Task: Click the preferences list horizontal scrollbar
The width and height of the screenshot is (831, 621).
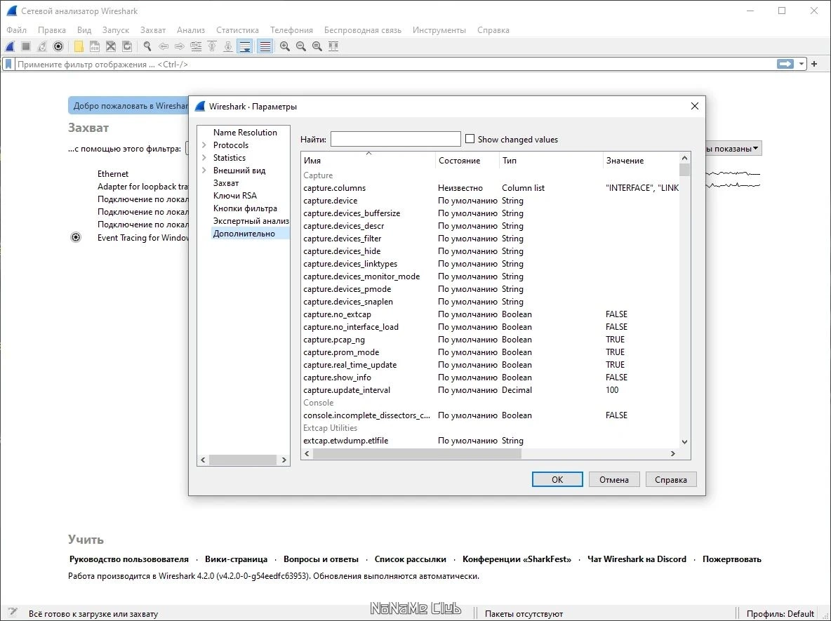Action: 418,453
